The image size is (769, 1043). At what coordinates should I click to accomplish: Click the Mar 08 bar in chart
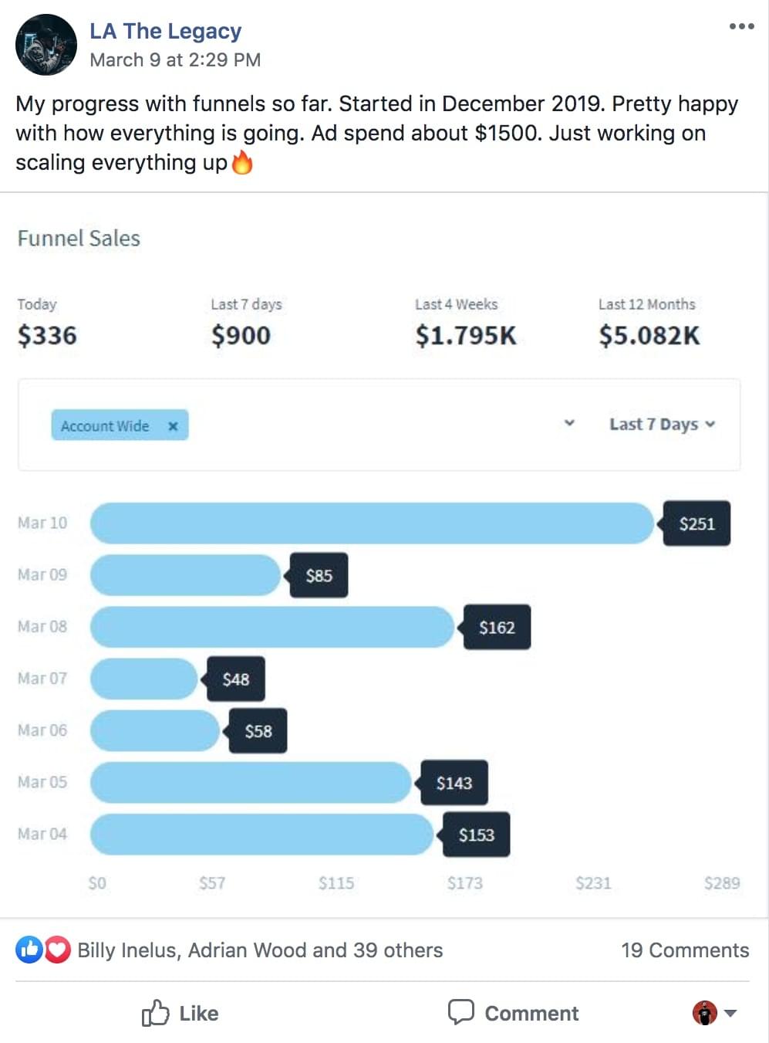click(272, 627)
